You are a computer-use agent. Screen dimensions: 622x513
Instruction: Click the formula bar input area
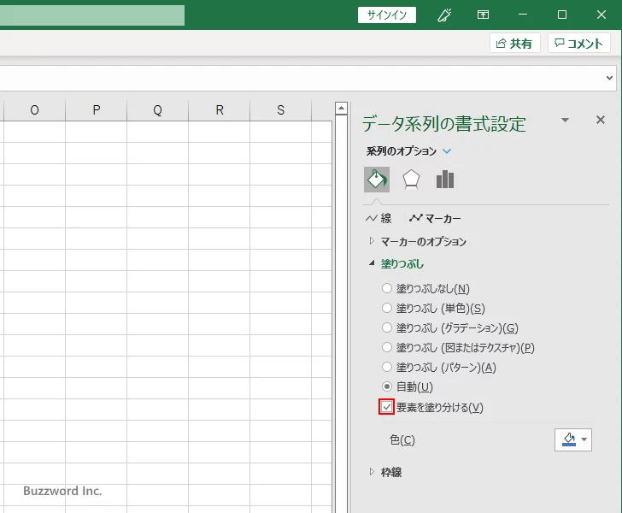(302, 78)
